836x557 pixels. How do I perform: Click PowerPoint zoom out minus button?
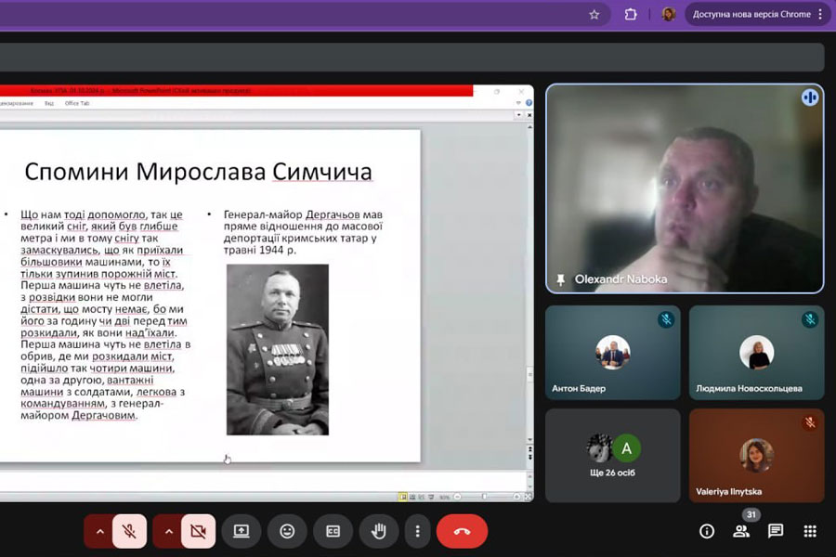tap(457, 497)
